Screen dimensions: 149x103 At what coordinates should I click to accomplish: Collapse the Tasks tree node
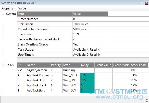coord(3,65)
